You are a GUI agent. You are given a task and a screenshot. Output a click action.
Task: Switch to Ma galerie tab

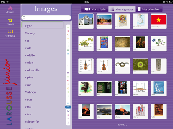(x=95, y=9)
